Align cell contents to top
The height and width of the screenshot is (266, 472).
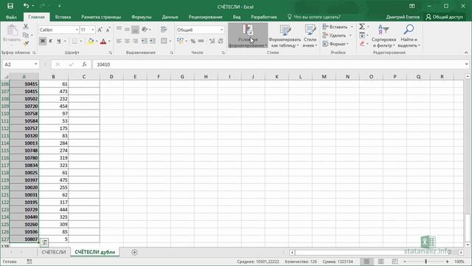point(119,30)
